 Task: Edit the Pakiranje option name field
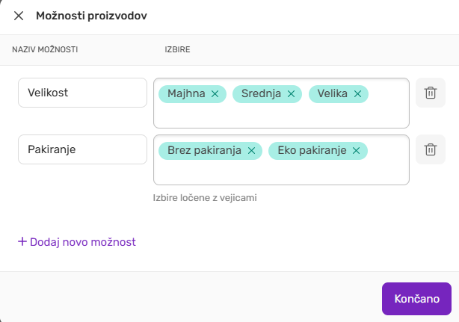82,149
